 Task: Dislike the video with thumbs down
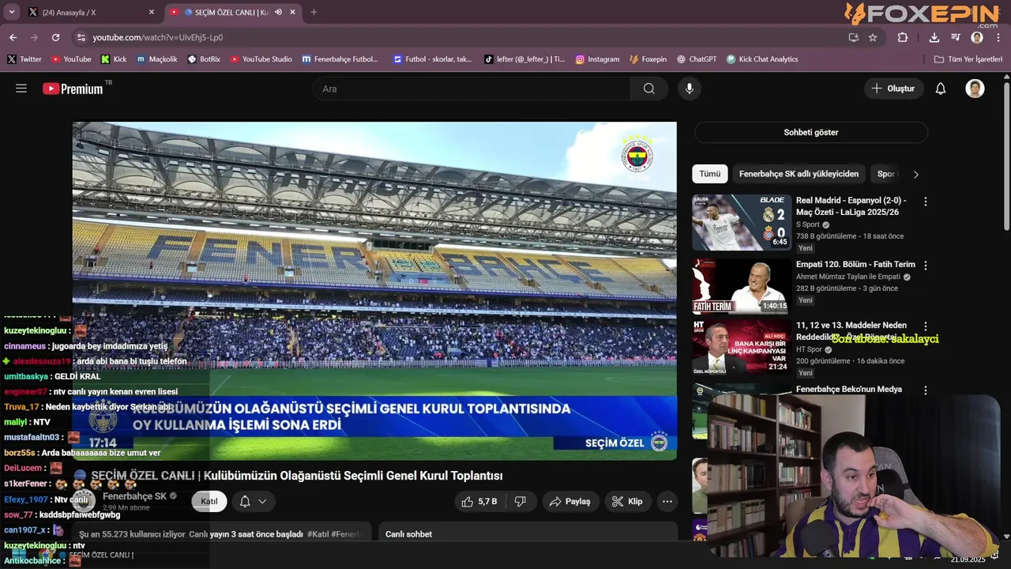pos(521,501)
